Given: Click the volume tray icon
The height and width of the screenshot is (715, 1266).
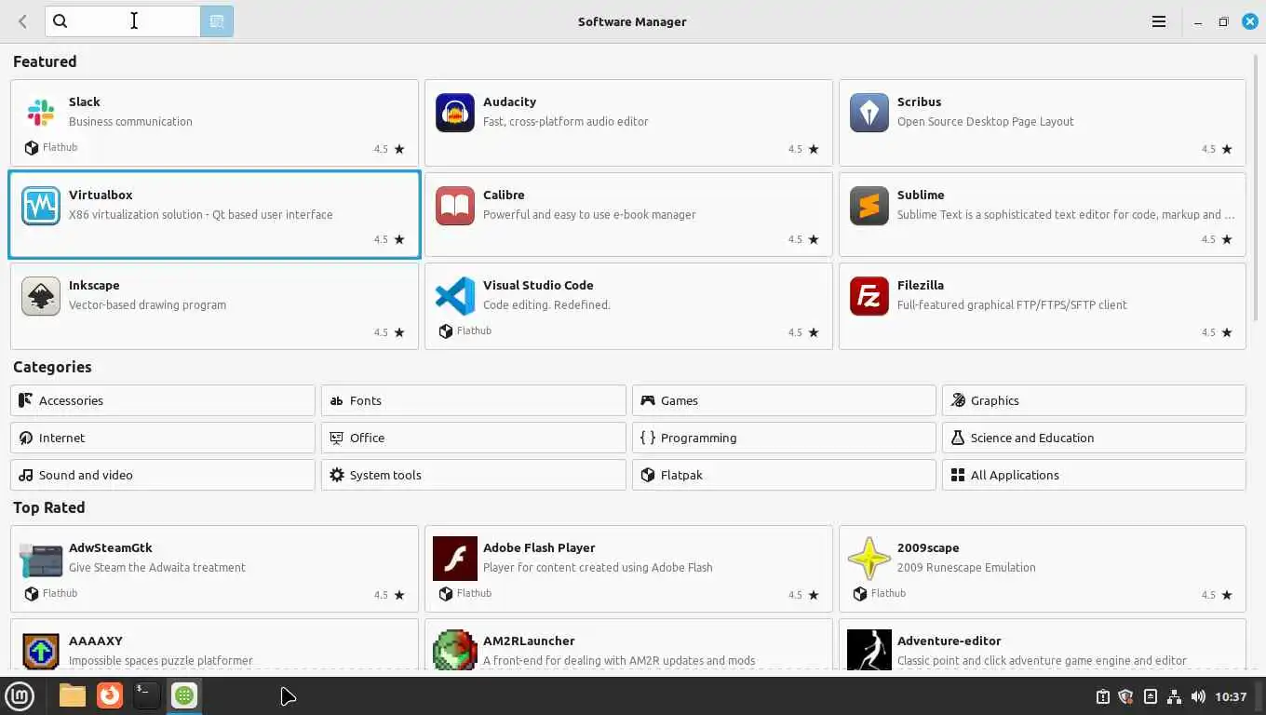Looking at the screenshot, I should (x=1198, y=696).
